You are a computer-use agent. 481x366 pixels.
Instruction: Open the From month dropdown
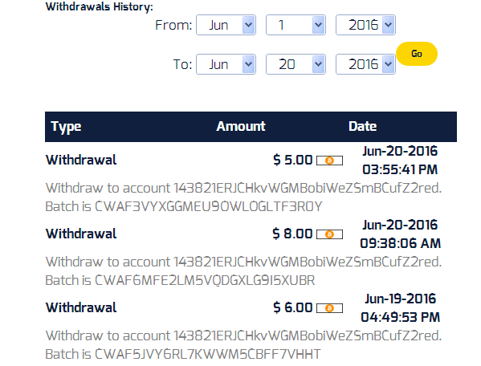[226, 25]
